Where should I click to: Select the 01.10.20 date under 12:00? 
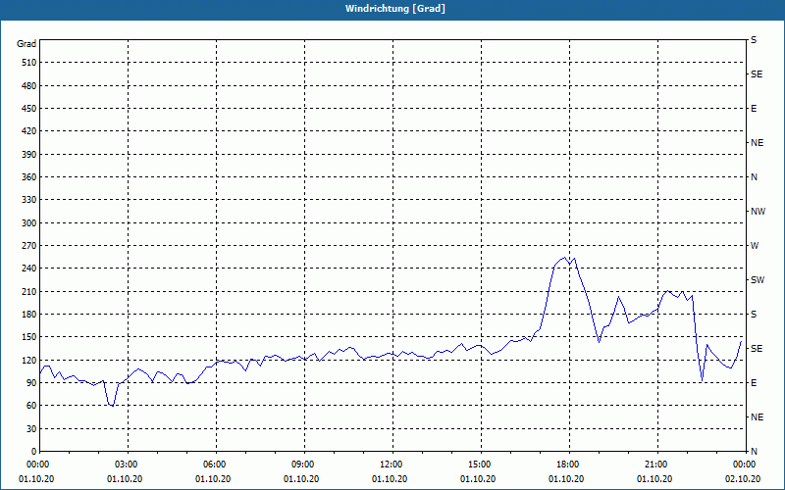390,478
